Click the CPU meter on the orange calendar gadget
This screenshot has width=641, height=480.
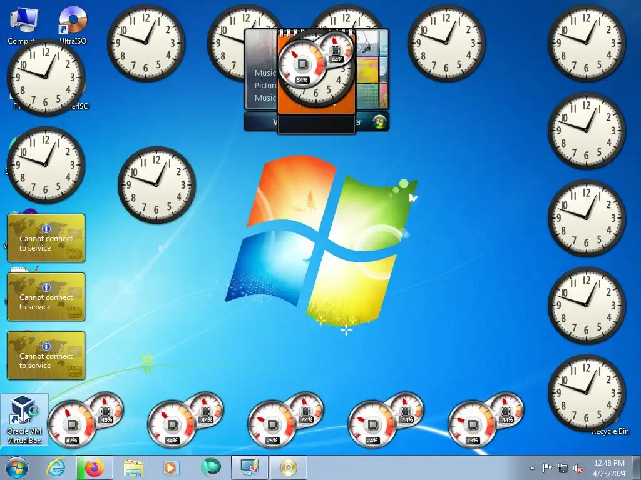[x=302, y=64]
